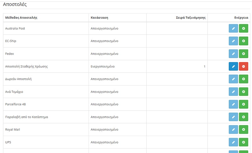The image size is (252, 153).
Task: Install Ανά Τεμάχιο with plus icon
Action: coord(243,92)
